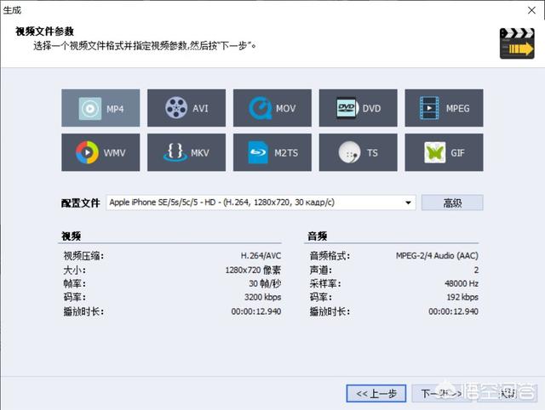Click the 生成 window title bar
This screenshot has width=545, height=410.
pyautogui.click(x=255, y=9)
